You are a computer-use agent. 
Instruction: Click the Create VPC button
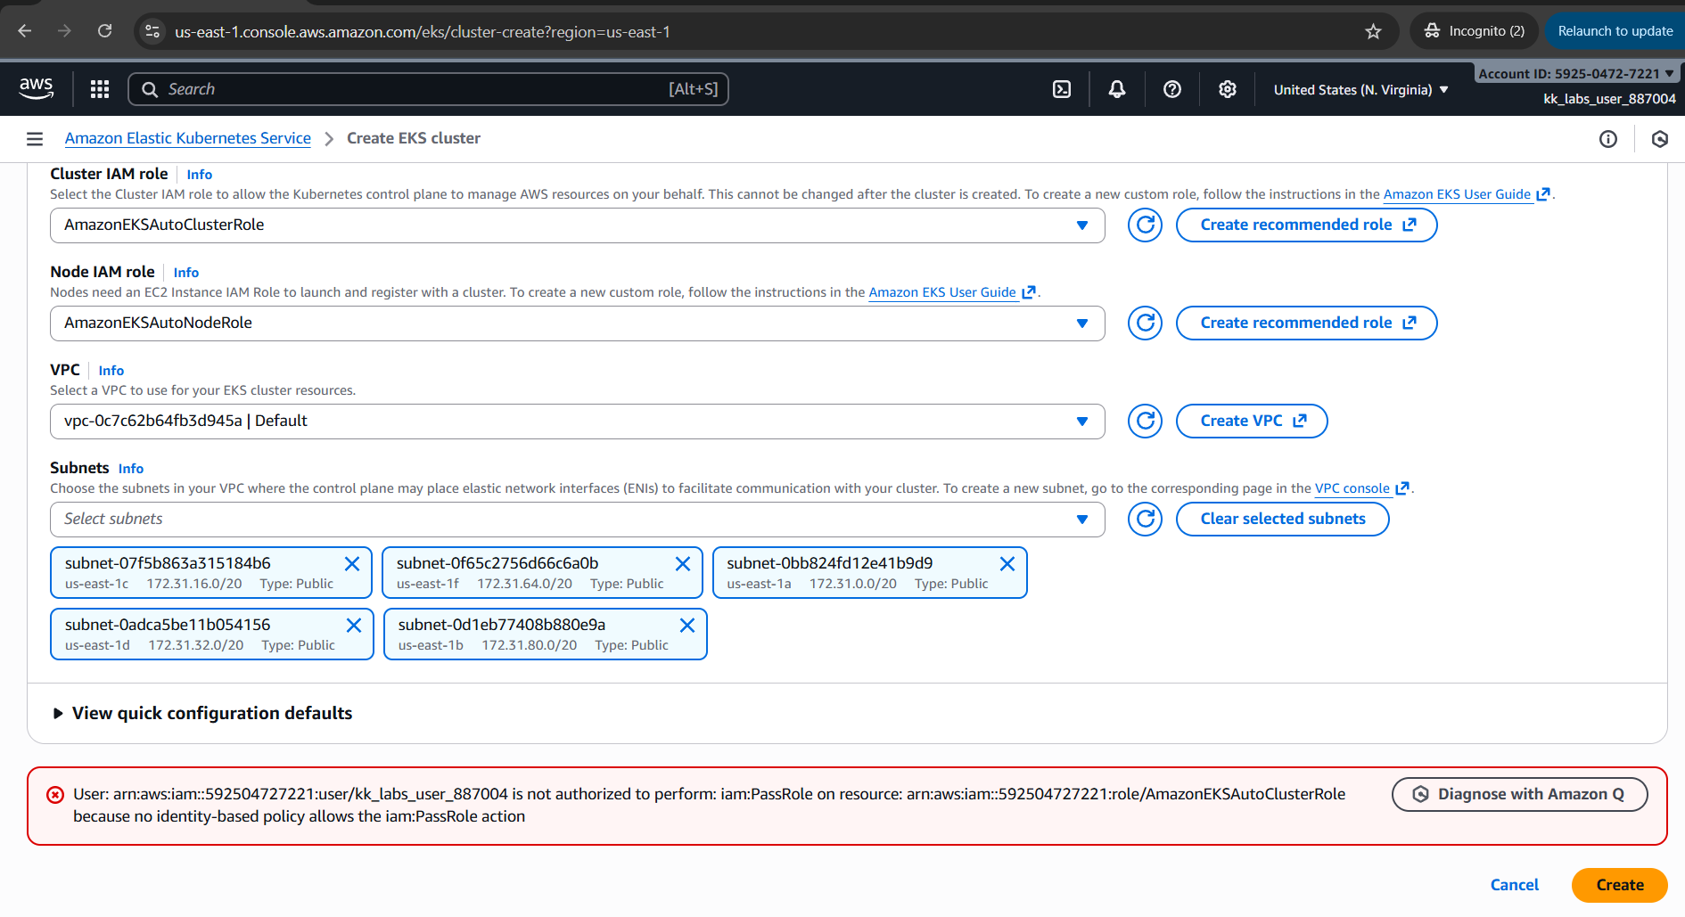click(x=1252, y=422)
